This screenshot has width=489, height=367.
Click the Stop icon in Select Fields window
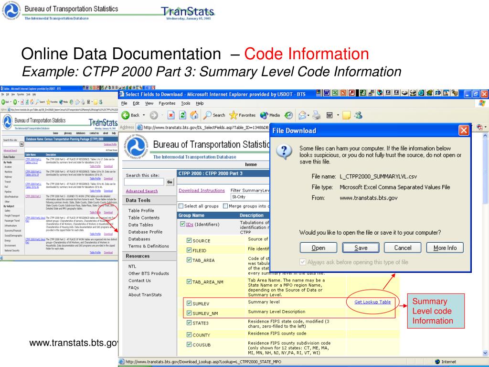pos(171,116)
